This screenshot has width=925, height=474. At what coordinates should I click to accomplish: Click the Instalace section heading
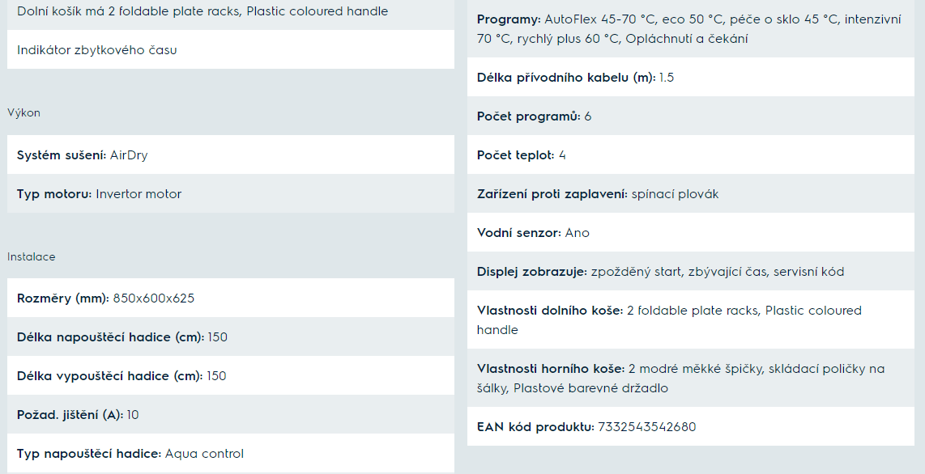(x=32, y=256)
